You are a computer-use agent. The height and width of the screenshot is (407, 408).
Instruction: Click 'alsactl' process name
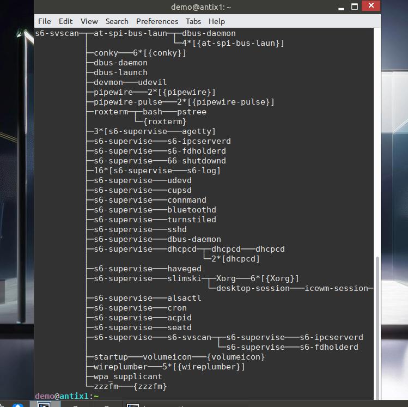pyautogui.click(x=184, y=298)
